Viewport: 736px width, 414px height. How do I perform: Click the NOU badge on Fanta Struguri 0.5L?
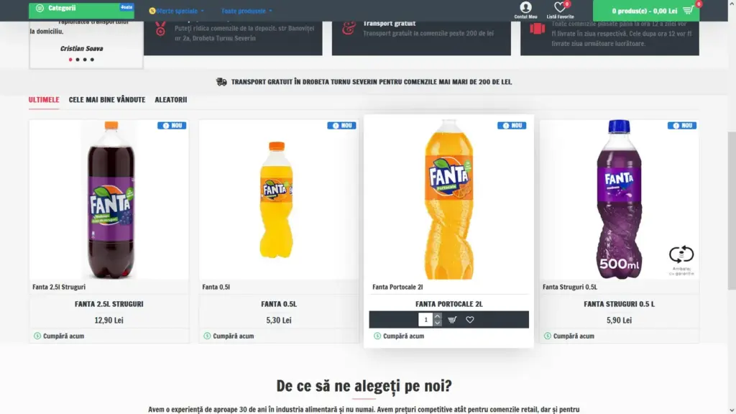(x=682, y=125)
